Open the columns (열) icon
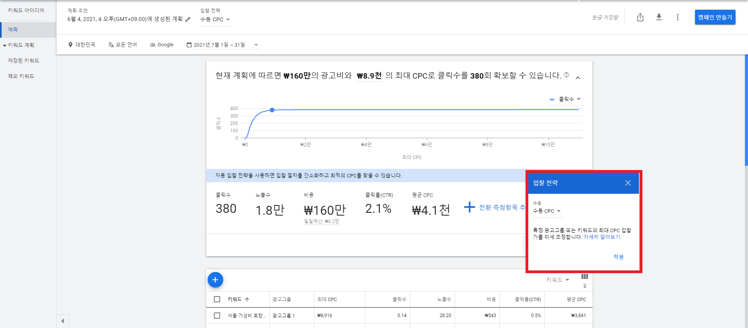Image resolution: width=748 pixels, height=328 pixels. point(584,277)
